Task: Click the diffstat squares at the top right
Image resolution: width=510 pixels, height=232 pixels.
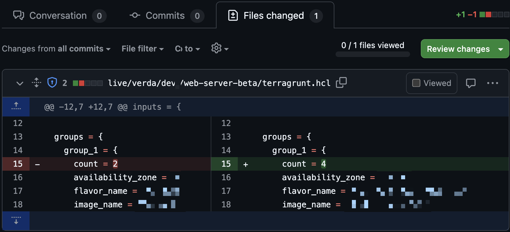Action: click(494, 14)
